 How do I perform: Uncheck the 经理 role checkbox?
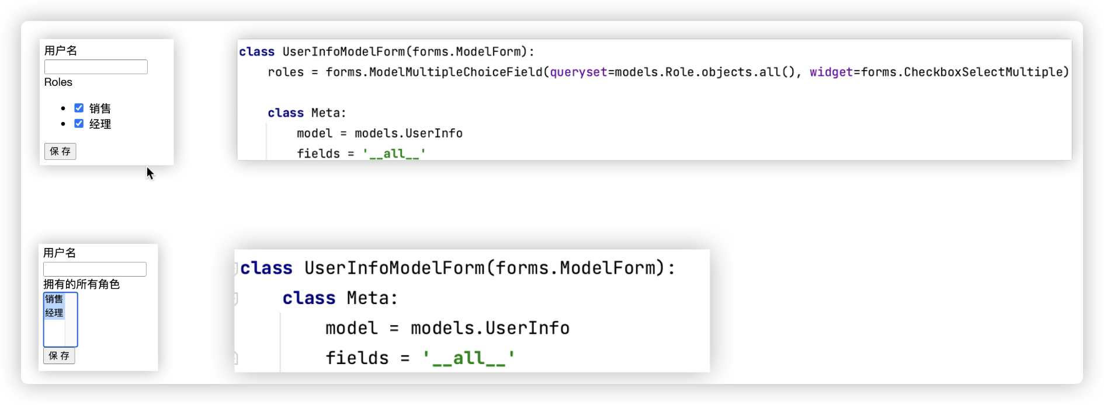[79, 124]
